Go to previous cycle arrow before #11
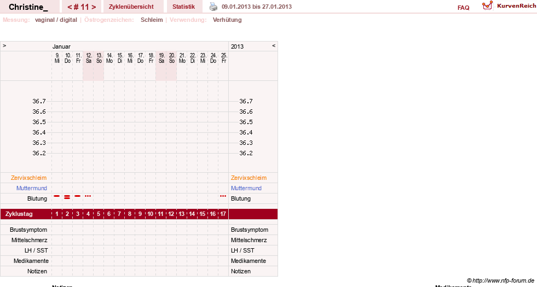Image resolution: width=537 pixels, height=287 pixels. 70,7
